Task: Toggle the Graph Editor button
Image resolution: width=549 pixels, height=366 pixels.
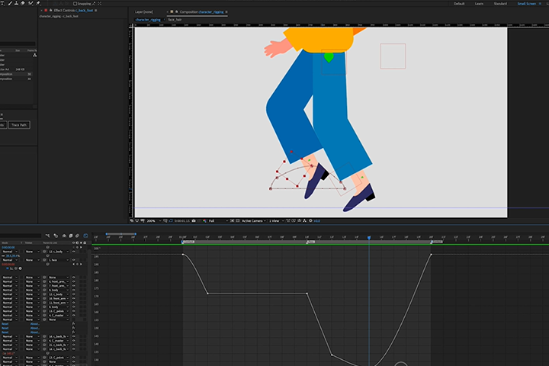Action: [85, 236]
